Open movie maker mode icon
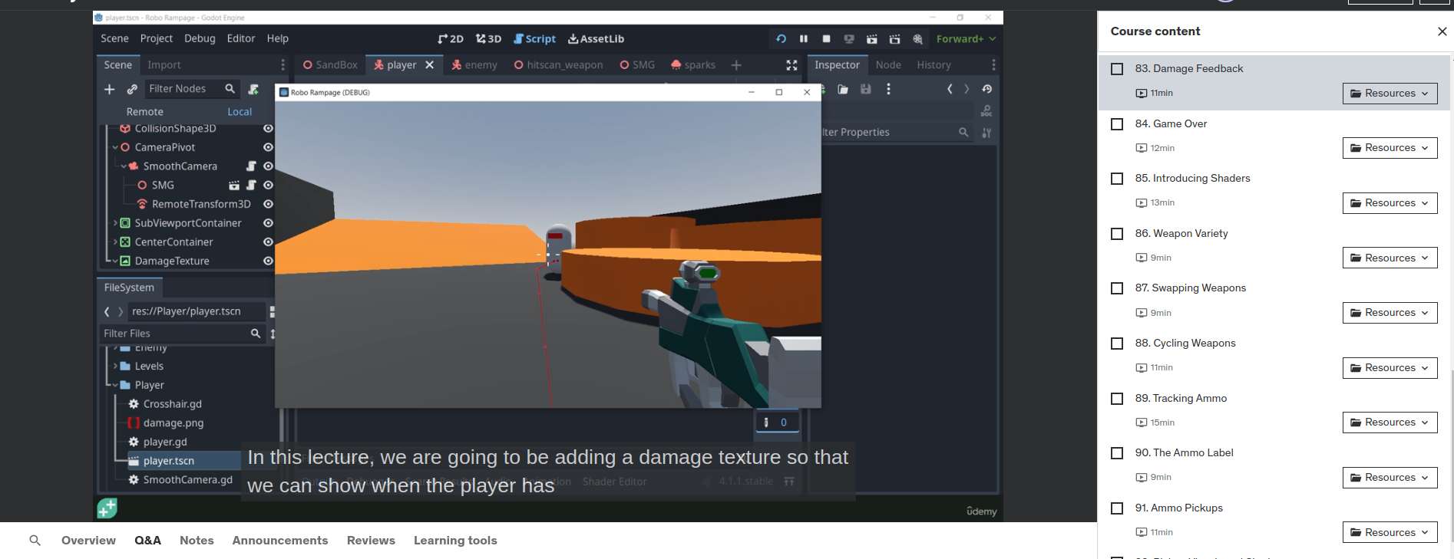Image resolution: width=1454 pixels, height=559 pixels. pyautogui.click(x=917, y=38)
